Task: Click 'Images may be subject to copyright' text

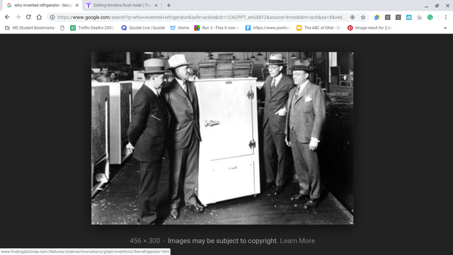Action: pyautogui.click(x=223, y=241)
